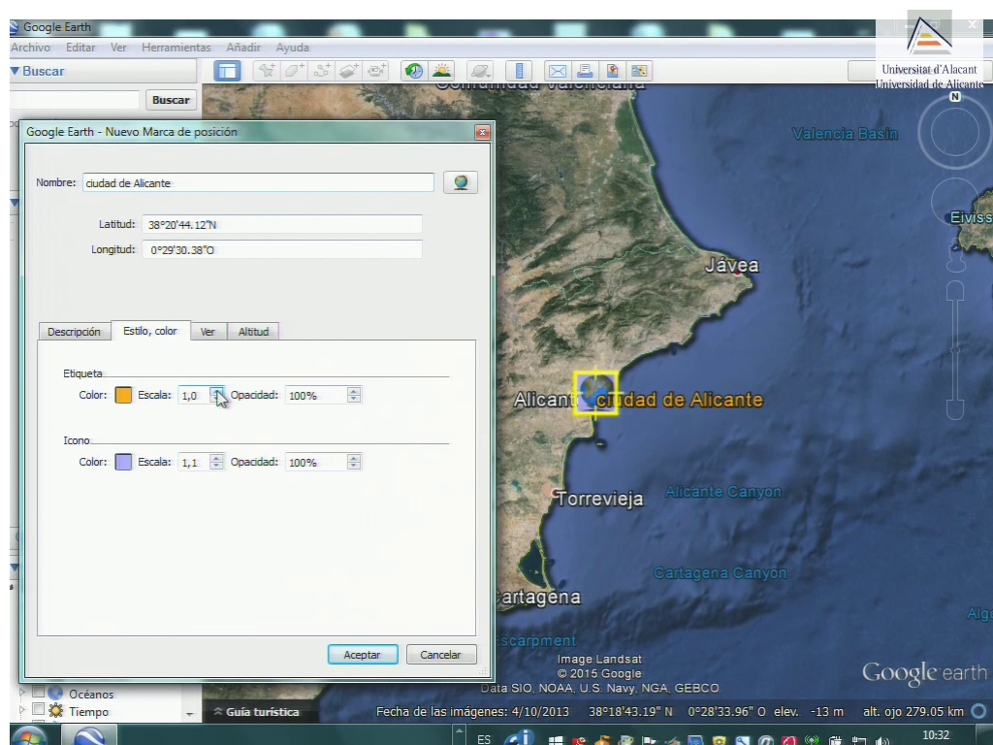Click the Aceptar button

point(363,655)
